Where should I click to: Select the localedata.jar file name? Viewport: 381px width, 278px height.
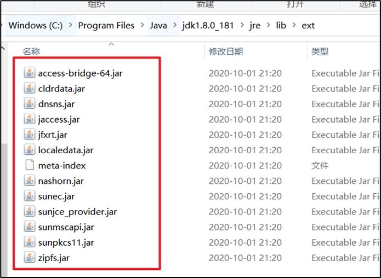66,150
